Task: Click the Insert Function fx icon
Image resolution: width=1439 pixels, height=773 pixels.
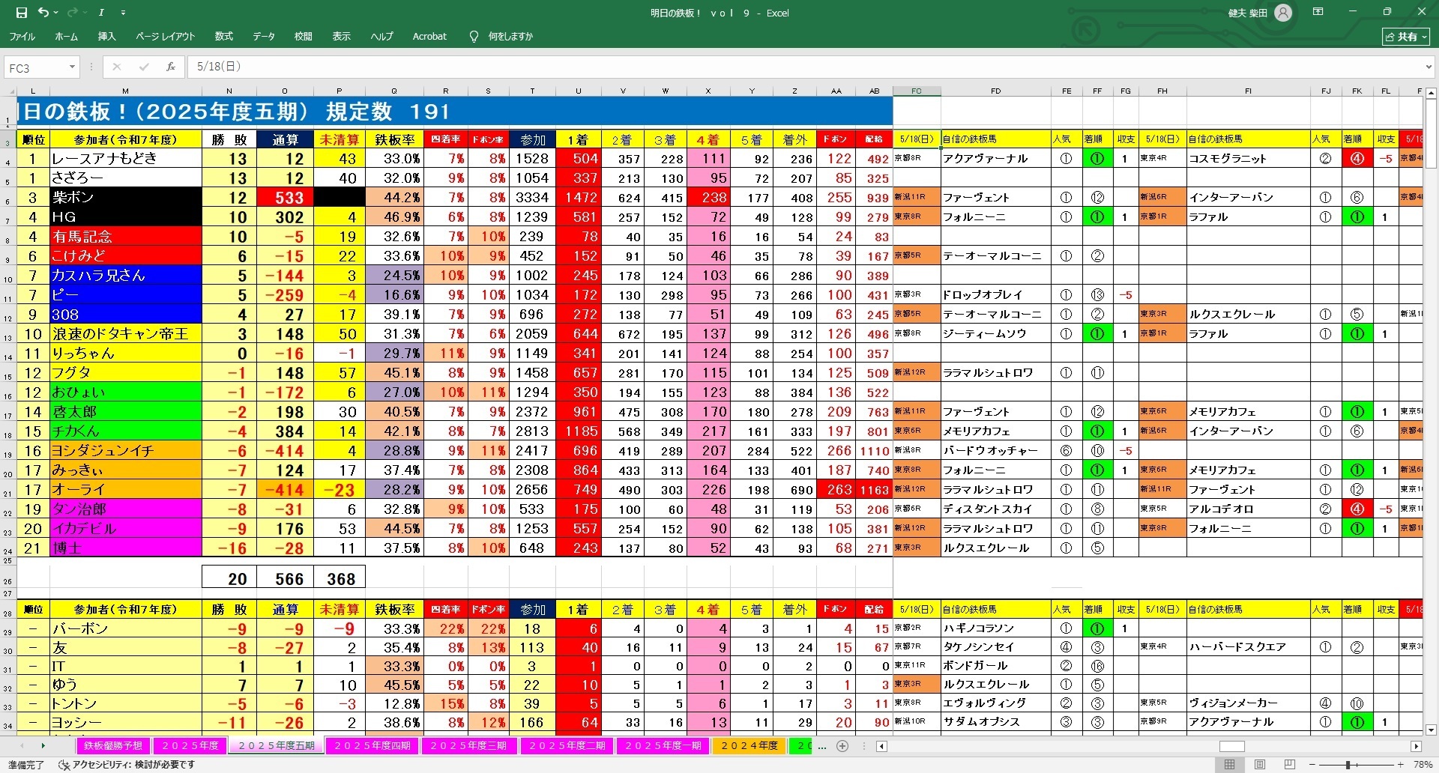Action: click(171, 67)
